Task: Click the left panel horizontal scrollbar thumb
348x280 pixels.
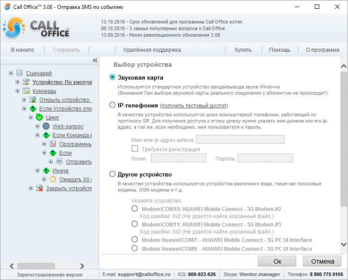Action: tap(36, 266)
